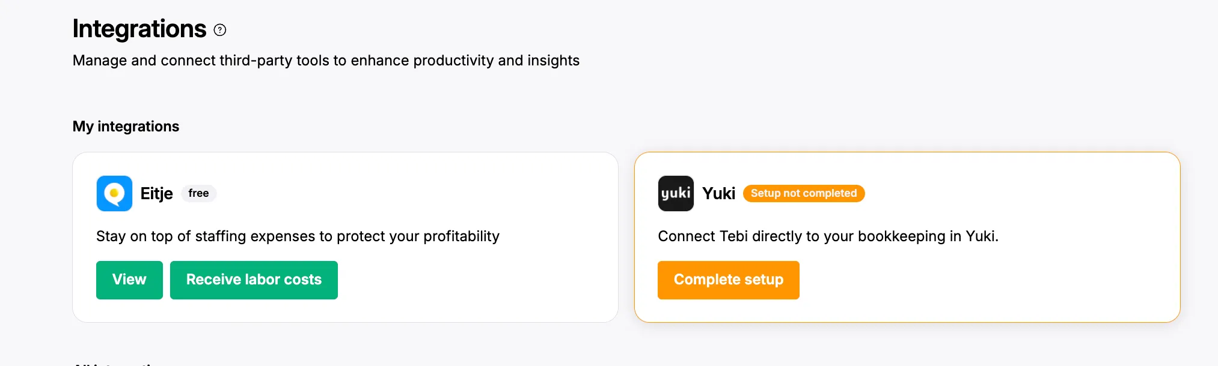Click the Eitje app logo
The width and height of the screenshot is (1218, 366).
[x=114, y=193]
